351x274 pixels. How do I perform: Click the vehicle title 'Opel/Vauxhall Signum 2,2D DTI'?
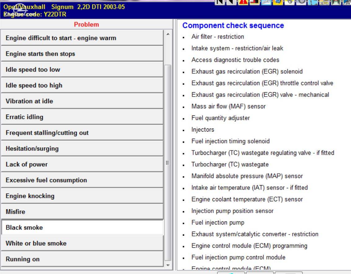[x=64, y=7]
